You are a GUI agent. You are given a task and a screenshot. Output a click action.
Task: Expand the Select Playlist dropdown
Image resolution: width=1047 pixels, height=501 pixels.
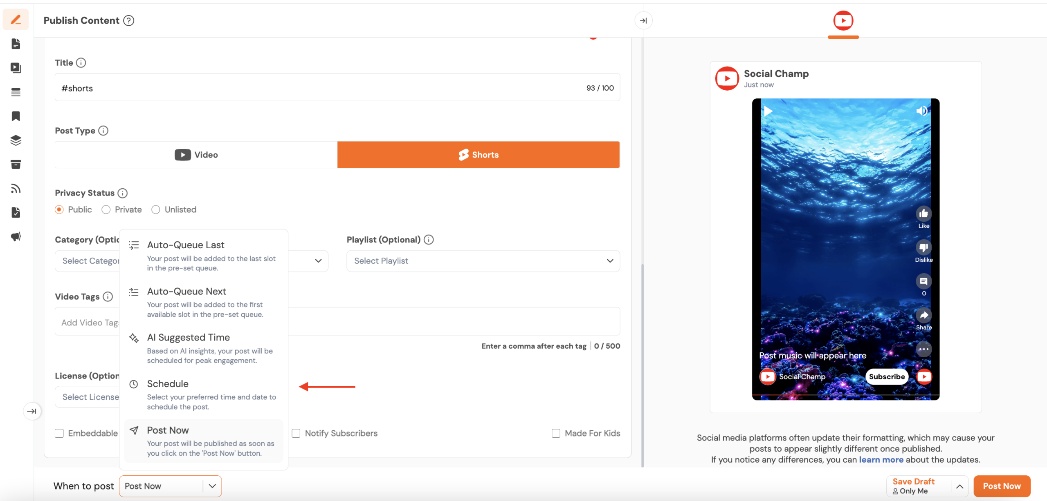(x=483, y=261)
